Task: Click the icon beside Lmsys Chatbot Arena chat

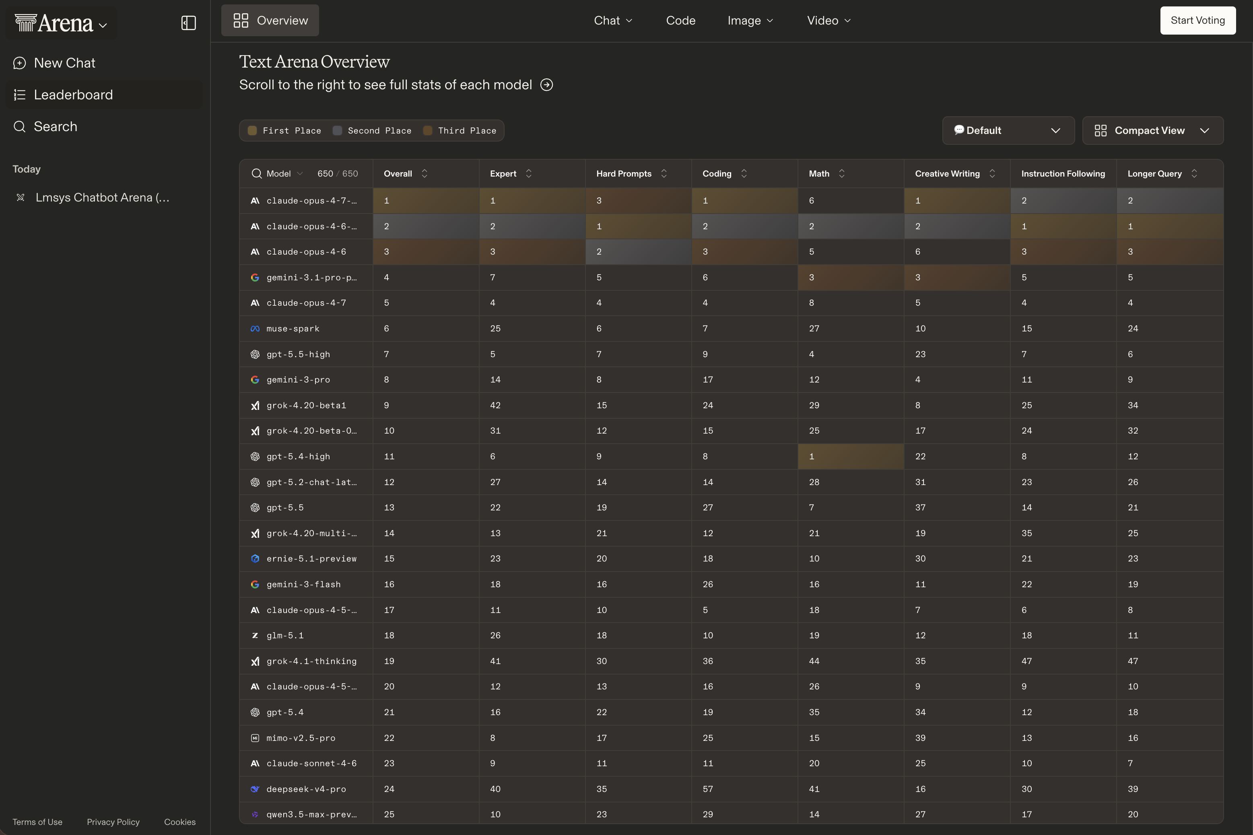Action: point(21,197)
